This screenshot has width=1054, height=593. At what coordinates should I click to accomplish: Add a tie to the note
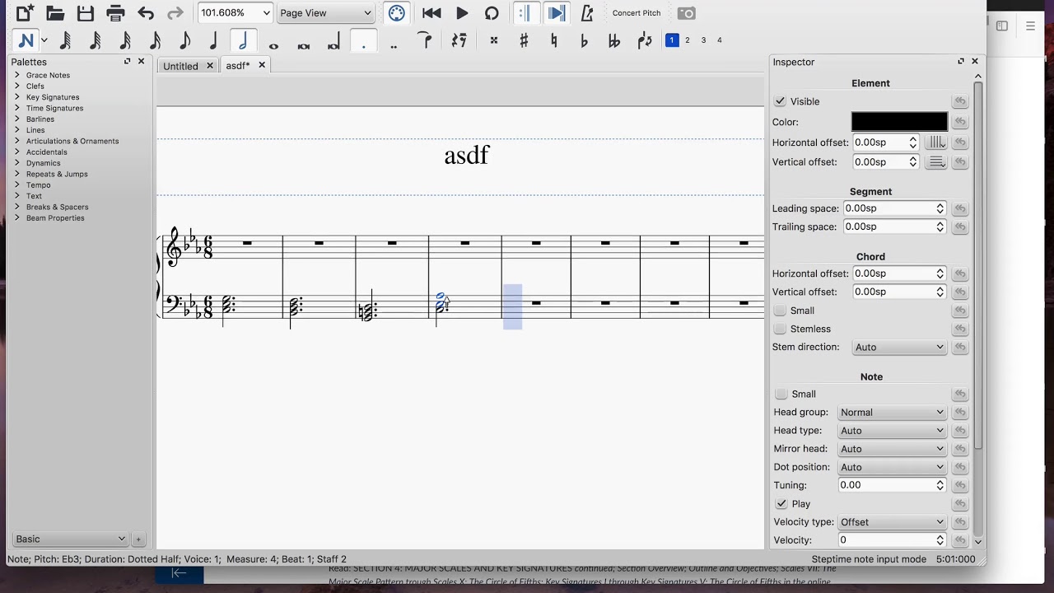[425, 40]
